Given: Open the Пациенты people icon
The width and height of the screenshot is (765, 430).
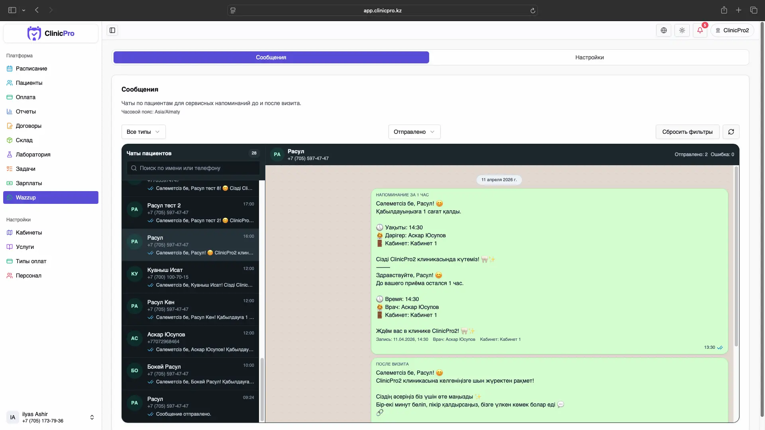Looking at the screenshot, I should tap(10, 83).
